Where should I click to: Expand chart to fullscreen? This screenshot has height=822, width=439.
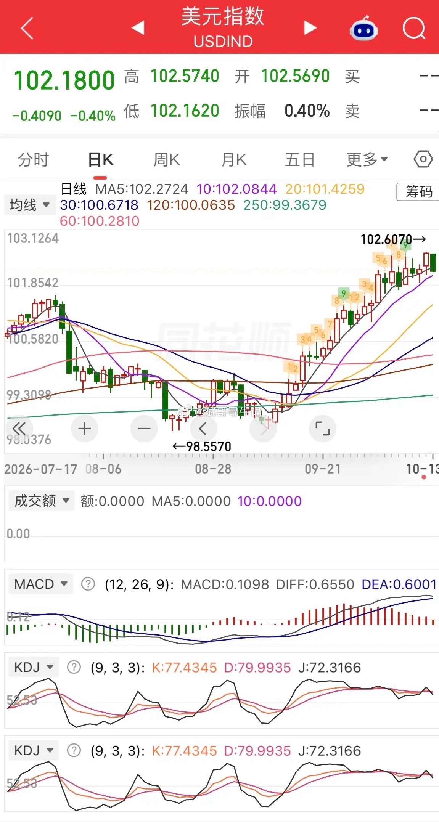tap(323, 429)
